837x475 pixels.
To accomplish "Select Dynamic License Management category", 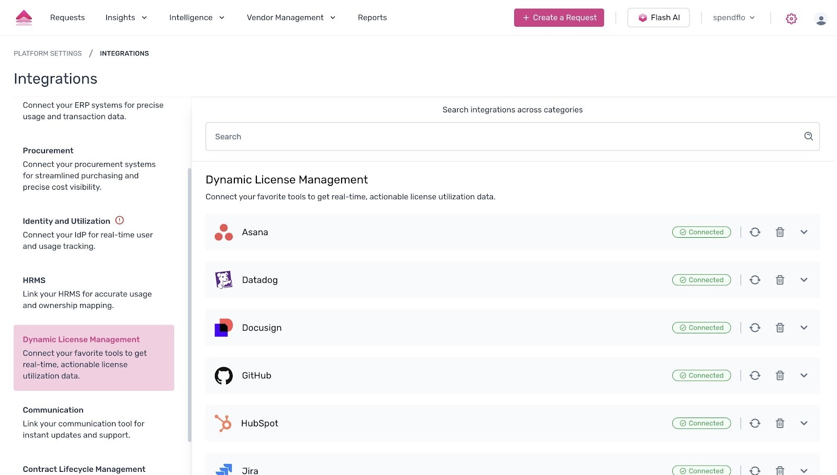I will point(94,358).
